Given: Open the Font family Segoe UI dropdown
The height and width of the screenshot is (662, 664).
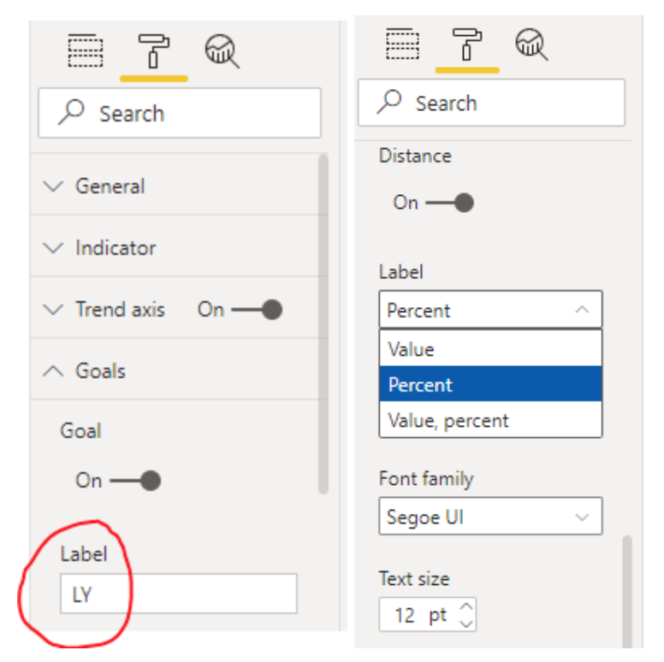Looking at the screenshot, I should pyautogui.click(x=490, y=516).
